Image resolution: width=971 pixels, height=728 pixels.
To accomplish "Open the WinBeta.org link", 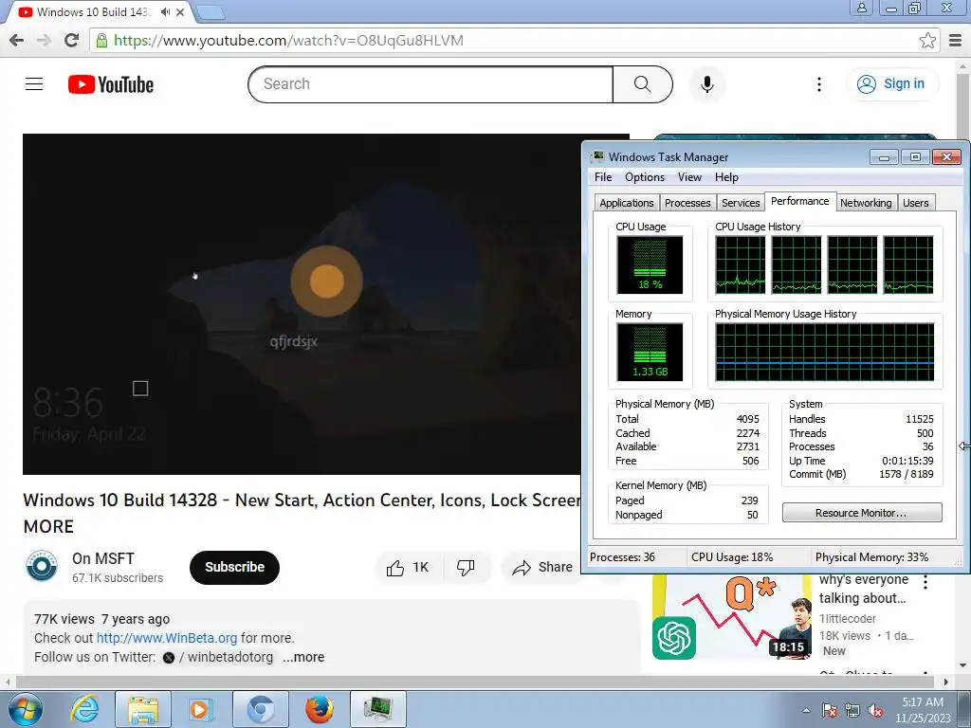I will 167,638.
